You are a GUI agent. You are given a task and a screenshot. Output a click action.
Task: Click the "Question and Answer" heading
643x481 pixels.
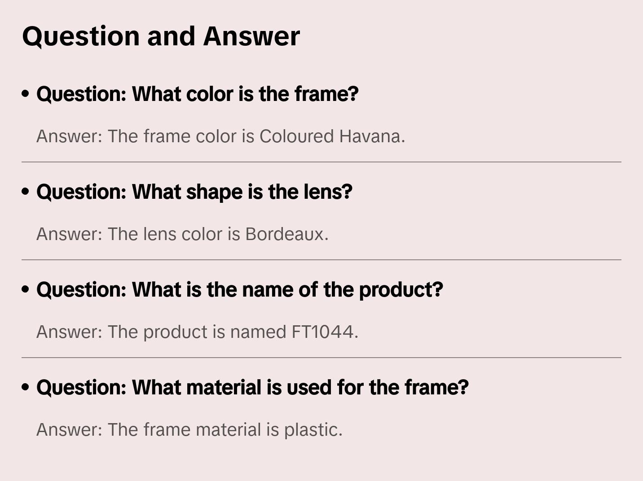(x=161, y=36)
